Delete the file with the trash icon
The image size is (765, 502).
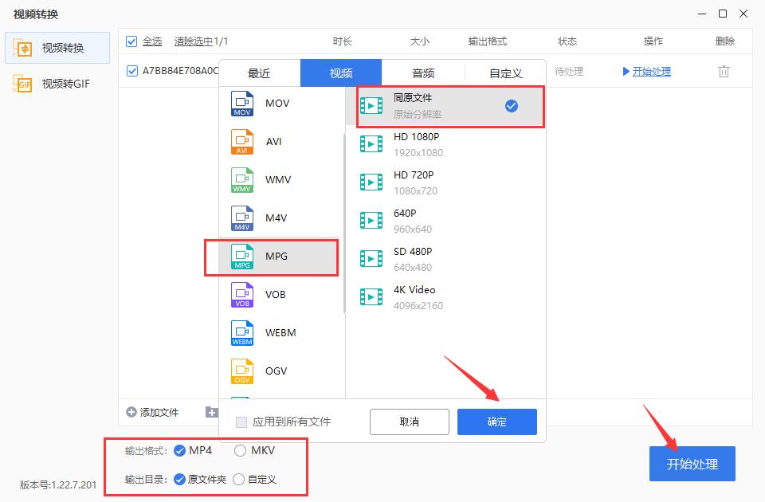click(x=724, y=71)
